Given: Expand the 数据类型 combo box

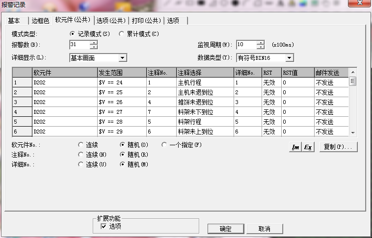Looking at the screenshot, I should click(x=290, y=58).
